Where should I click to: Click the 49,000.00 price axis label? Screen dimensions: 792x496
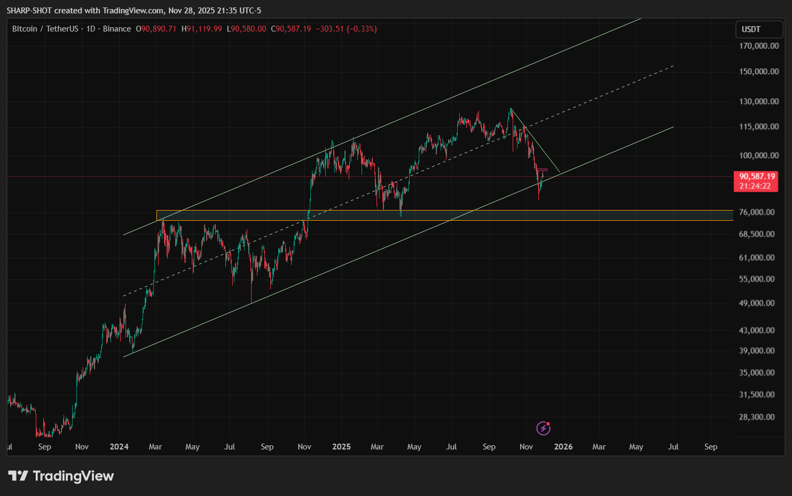pos(757,303)
